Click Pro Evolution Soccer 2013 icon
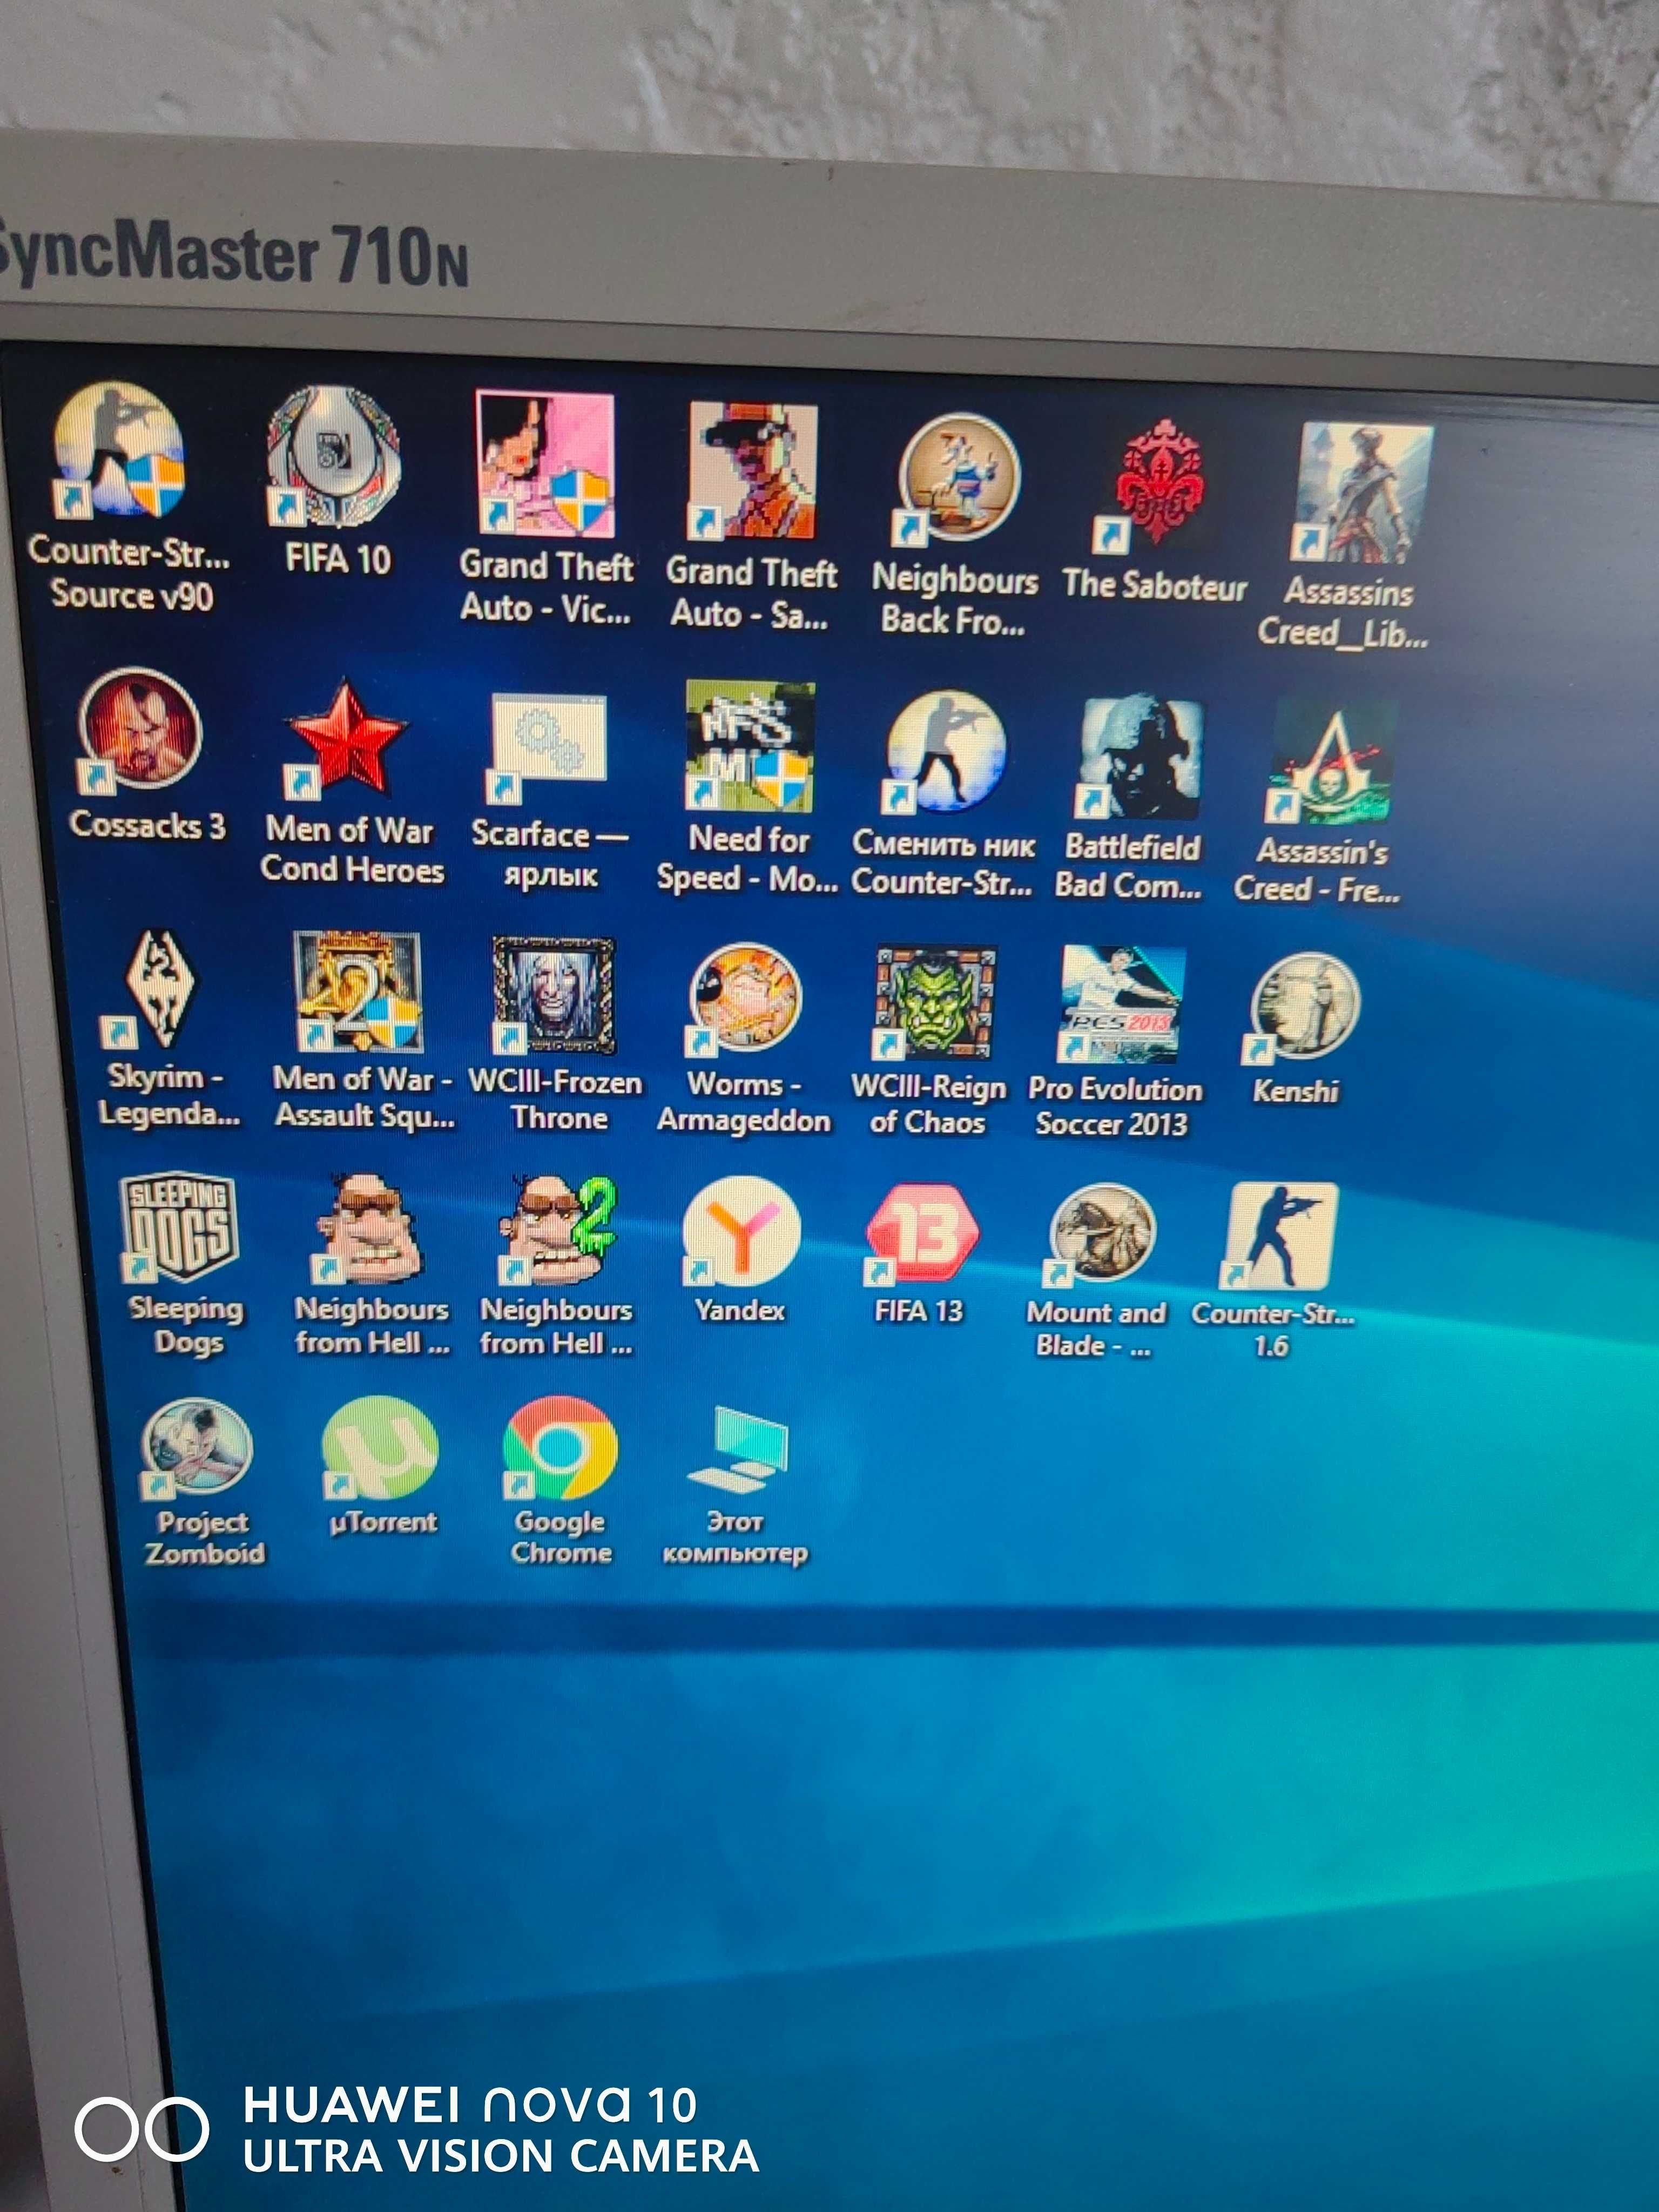 point(1121,1004)
